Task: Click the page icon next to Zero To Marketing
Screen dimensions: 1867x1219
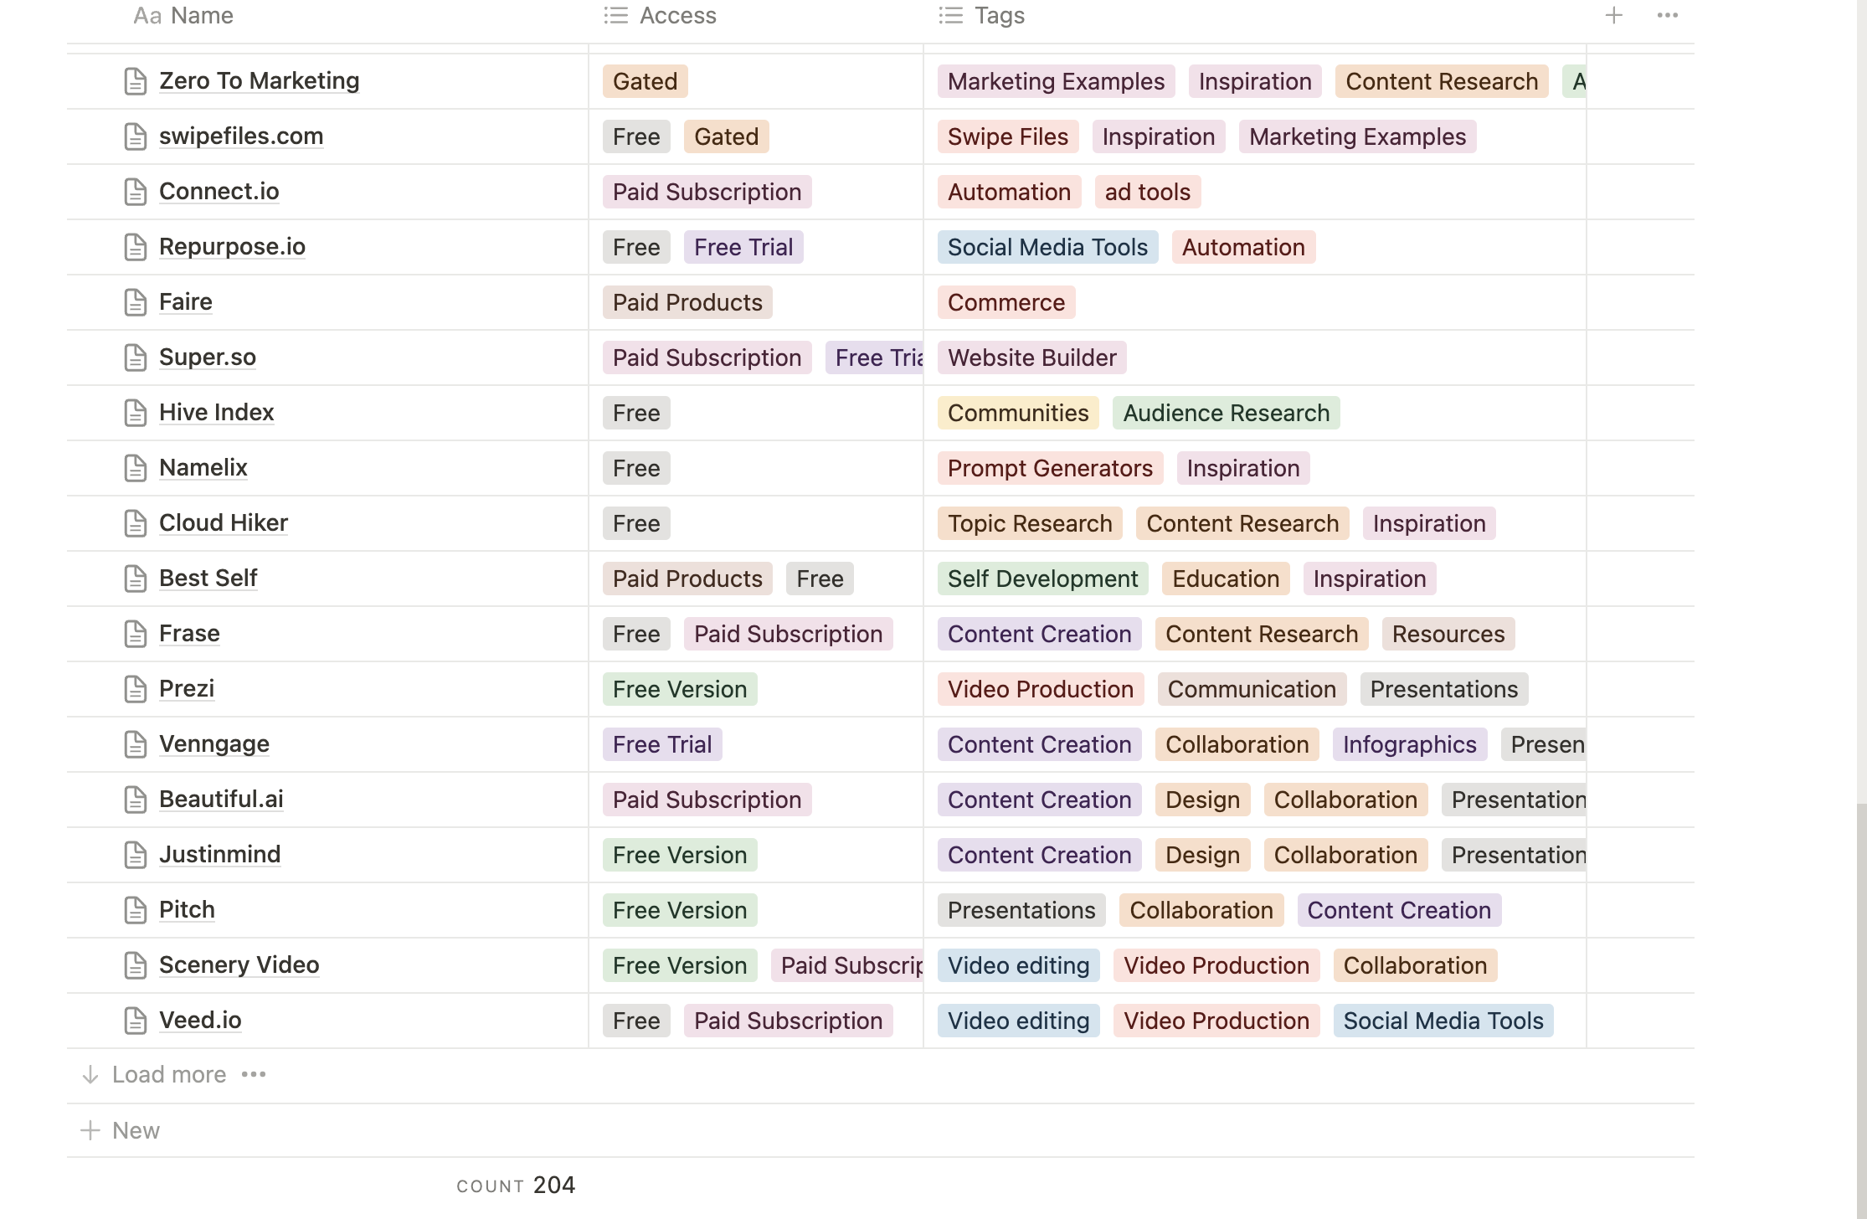Action: point(135,81)
